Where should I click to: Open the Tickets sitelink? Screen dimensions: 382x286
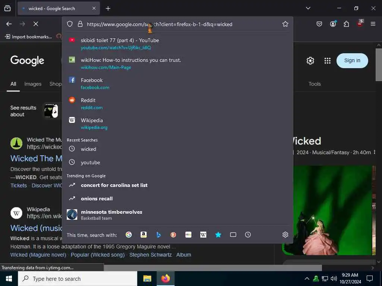tap(19, 185)
